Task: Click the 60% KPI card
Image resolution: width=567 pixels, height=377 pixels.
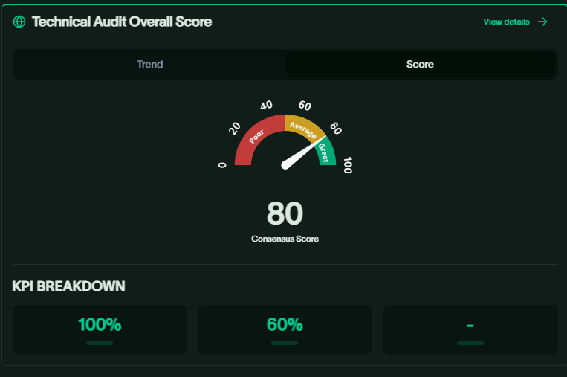Action: pyautogui.click(x=285, y=329)
